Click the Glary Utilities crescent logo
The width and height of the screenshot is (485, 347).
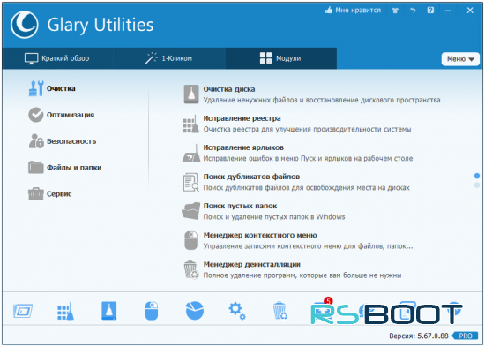pos(24,25)
